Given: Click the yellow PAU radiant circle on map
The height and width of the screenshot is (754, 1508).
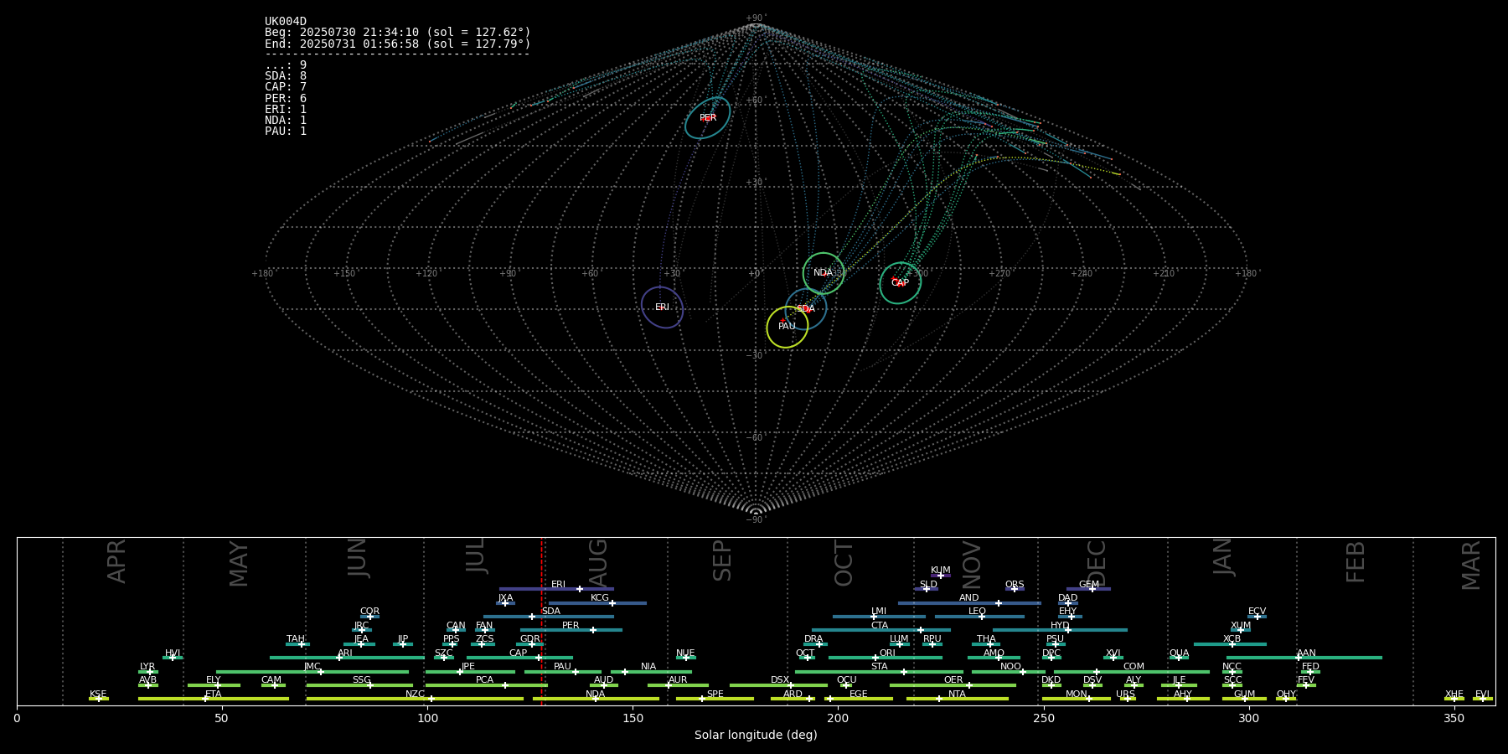Looking at the screenshot, I should click(787, 327).
